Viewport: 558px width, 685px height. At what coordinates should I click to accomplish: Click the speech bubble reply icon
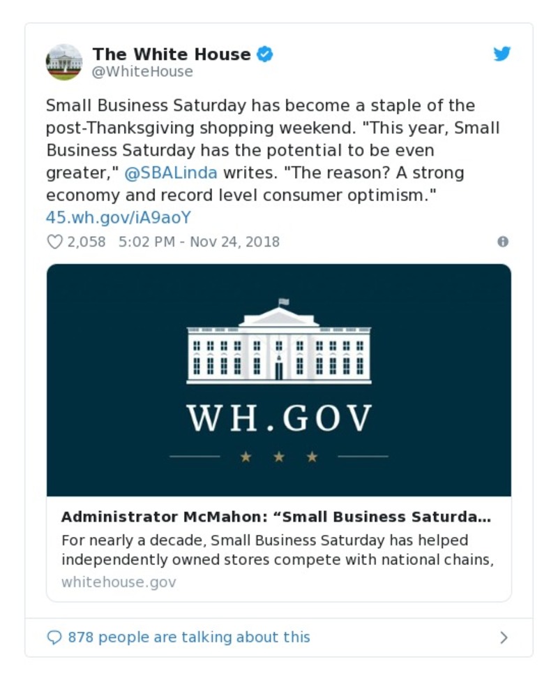(x=54, y=637)
